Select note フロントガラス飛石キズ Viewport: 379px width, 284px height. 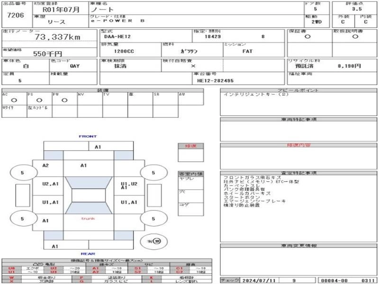(x=252, y=177)
